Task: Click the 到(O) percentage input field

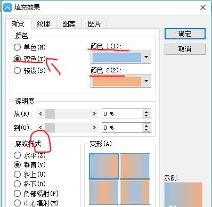Action: [123, 128]
